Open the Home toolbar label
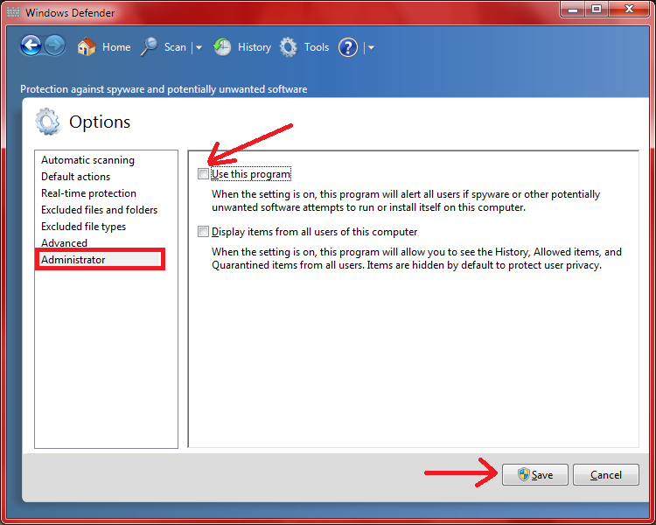This screenshot has height=525, width=656. click(116, 47)
